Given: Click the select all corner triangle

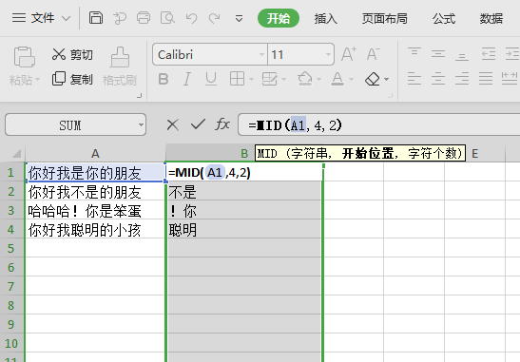Looking at the screenshot, I should (x=16, y=153).
